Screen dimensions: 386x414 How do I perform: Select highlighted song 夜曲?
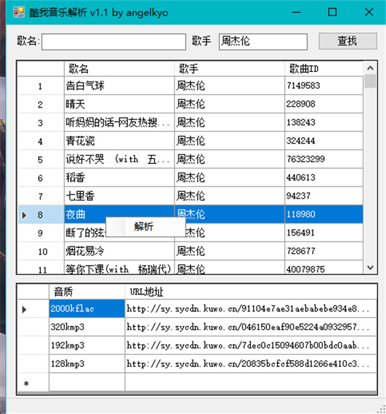119,214
